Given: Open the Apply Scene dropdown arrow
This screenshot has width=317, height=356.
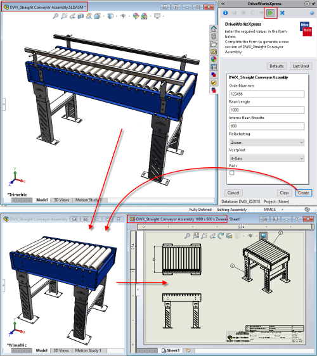Looking at the screenshot, I should [150, 16].
